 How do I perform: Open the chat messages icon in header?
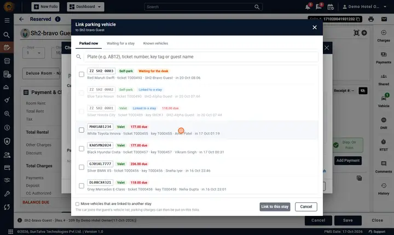[318, 7]
